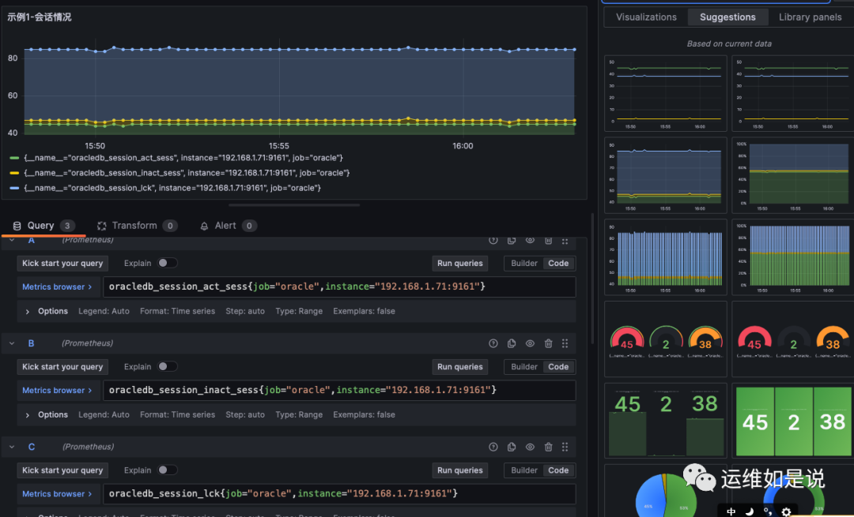Click drag handle icon of query B

pyautogui.click(x=565, y=343)
